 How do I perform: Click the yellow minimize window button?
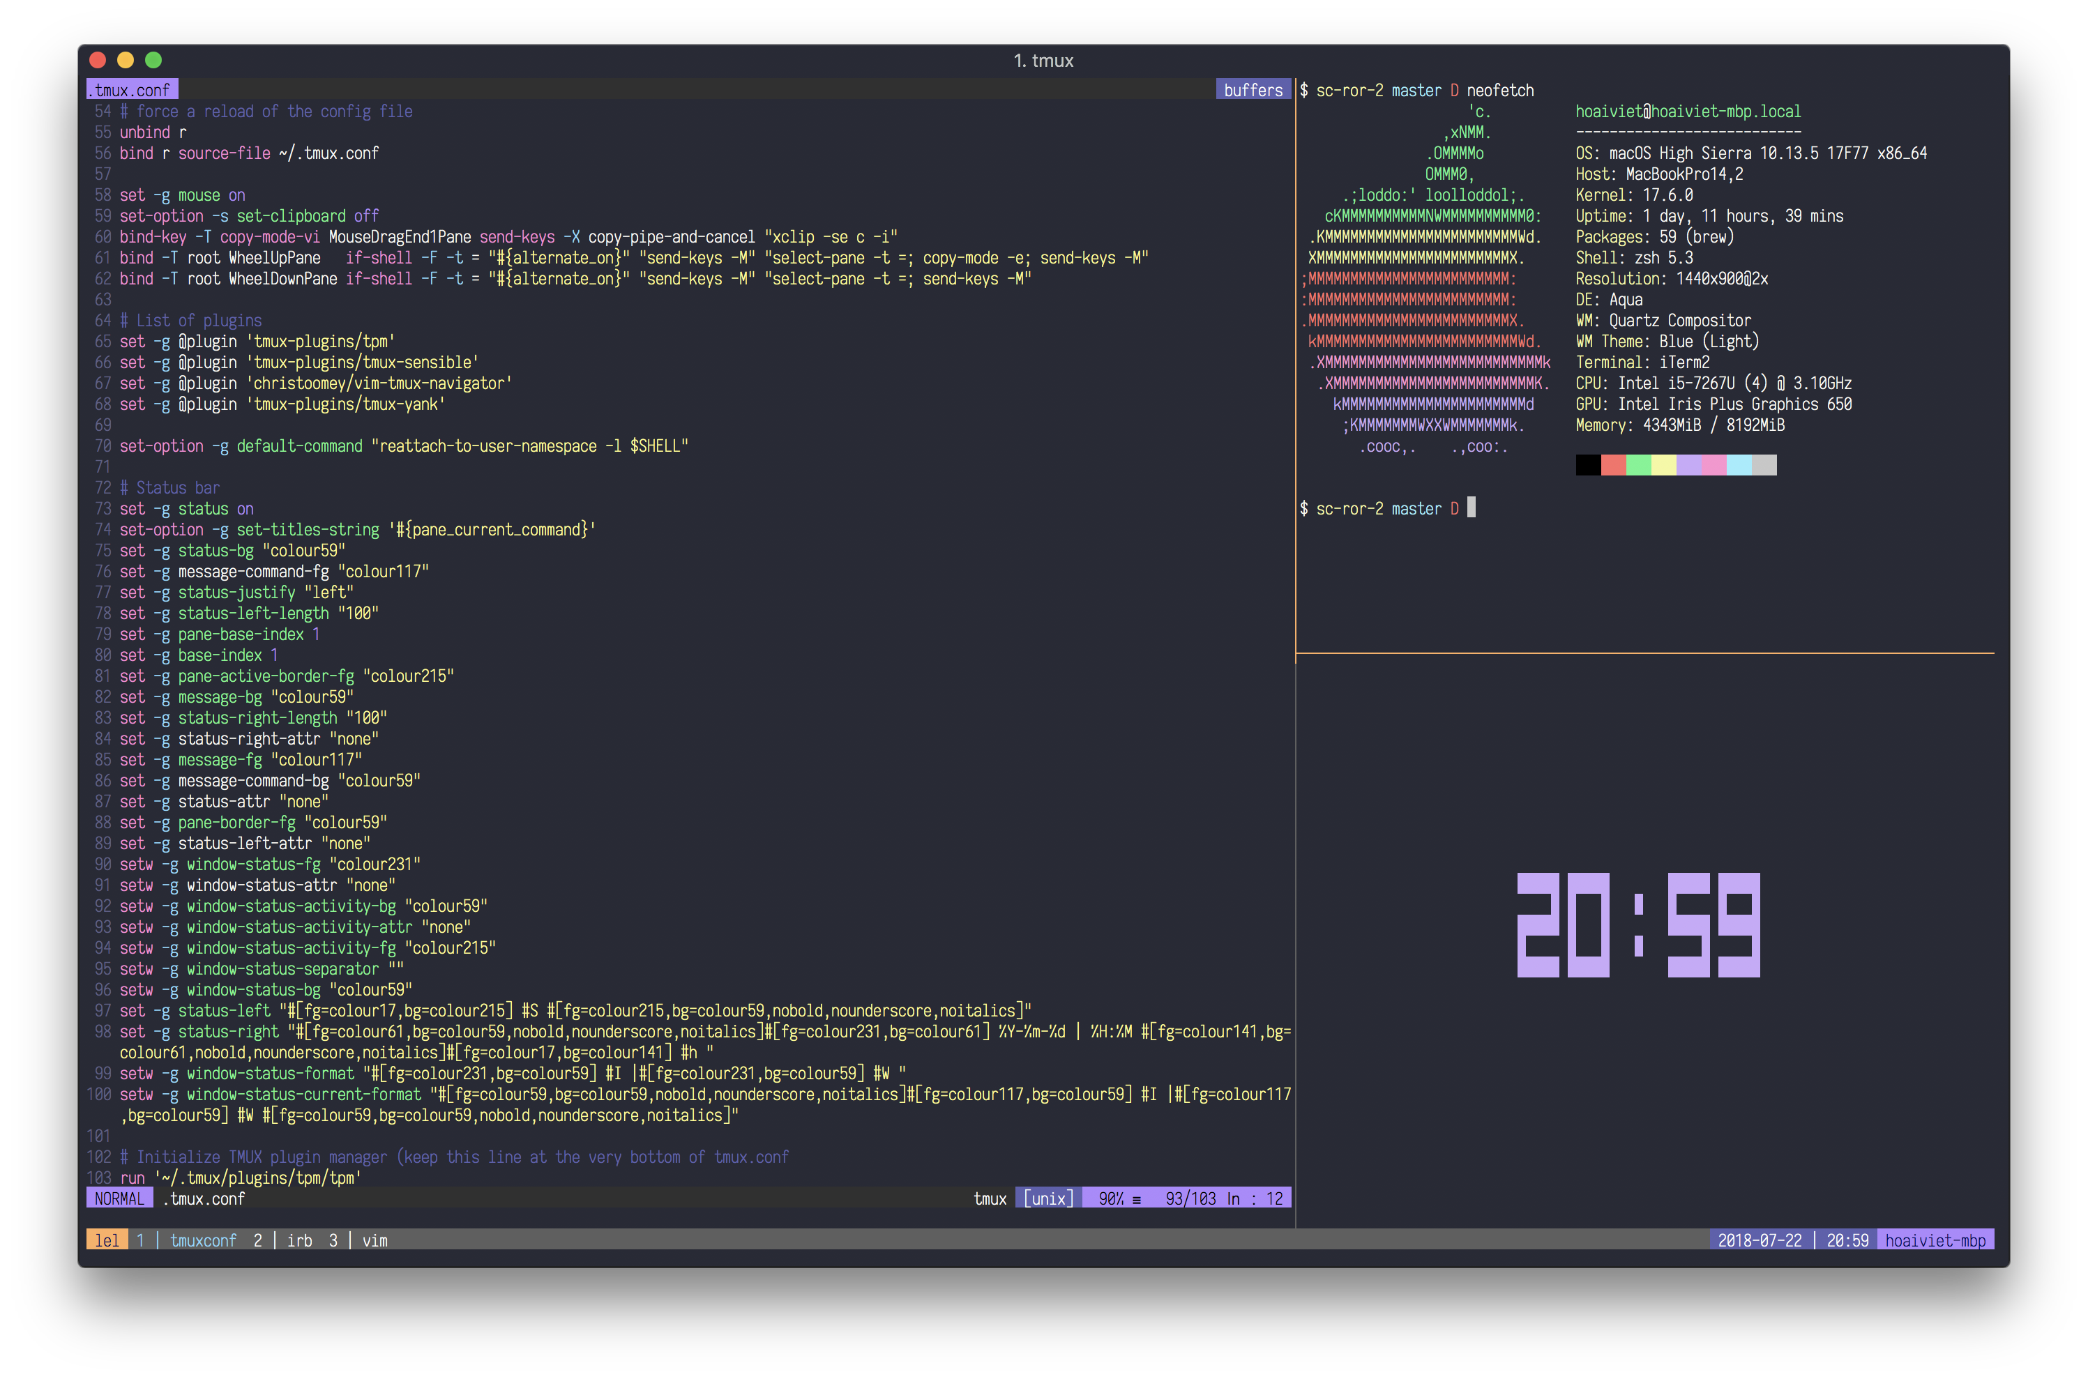[x=125, y=60]
